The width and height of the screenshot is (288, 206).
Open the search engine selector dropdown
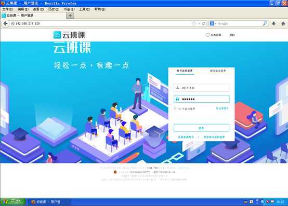[213, 24]
